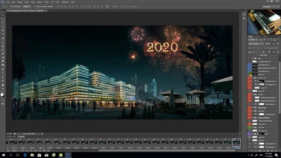Click the foreground color swatch
The image size is (281, 158).
(x=2, y=95)
